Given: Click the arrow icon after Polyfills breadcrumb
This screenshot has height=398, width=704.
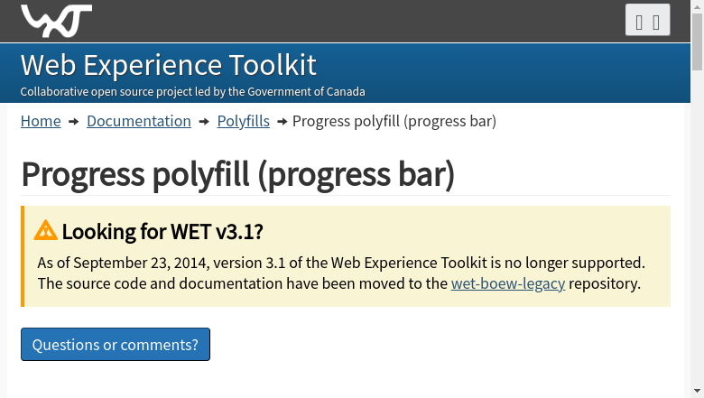Looking at the screenshot, I should (x=283, y=122).
